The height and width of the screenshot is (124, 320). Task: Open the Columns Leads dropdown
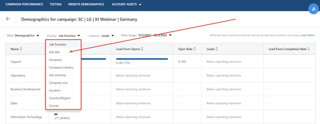pos(101,36)
